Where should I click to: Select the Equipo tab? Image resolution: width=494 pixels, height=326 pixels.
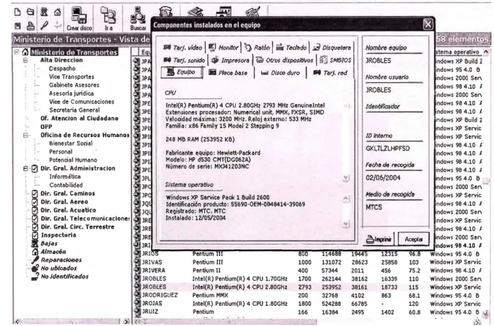(x=181, y=73)
